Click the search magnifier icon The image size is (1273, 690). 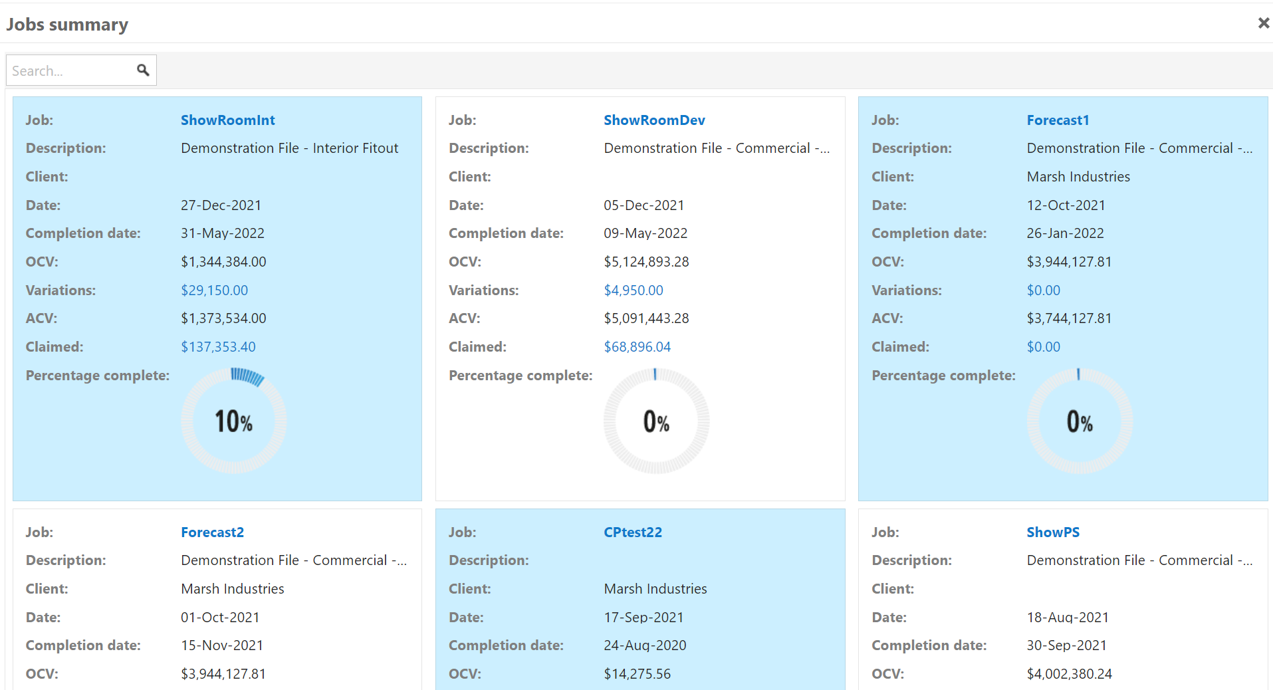143,70
